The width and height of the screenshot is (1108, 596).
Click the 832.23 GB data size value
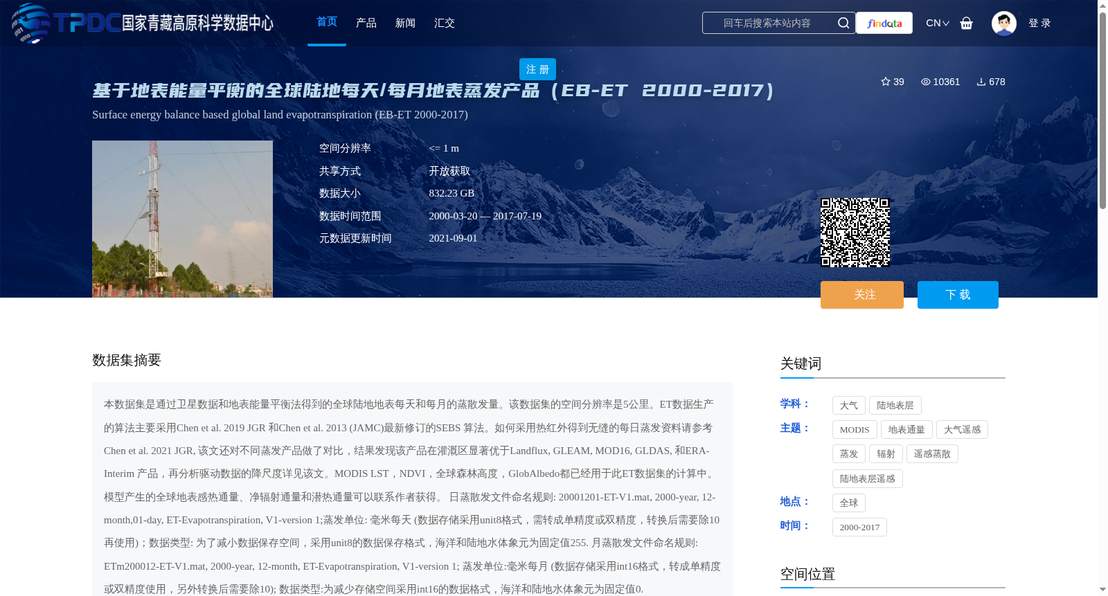[x=452, y=193]
